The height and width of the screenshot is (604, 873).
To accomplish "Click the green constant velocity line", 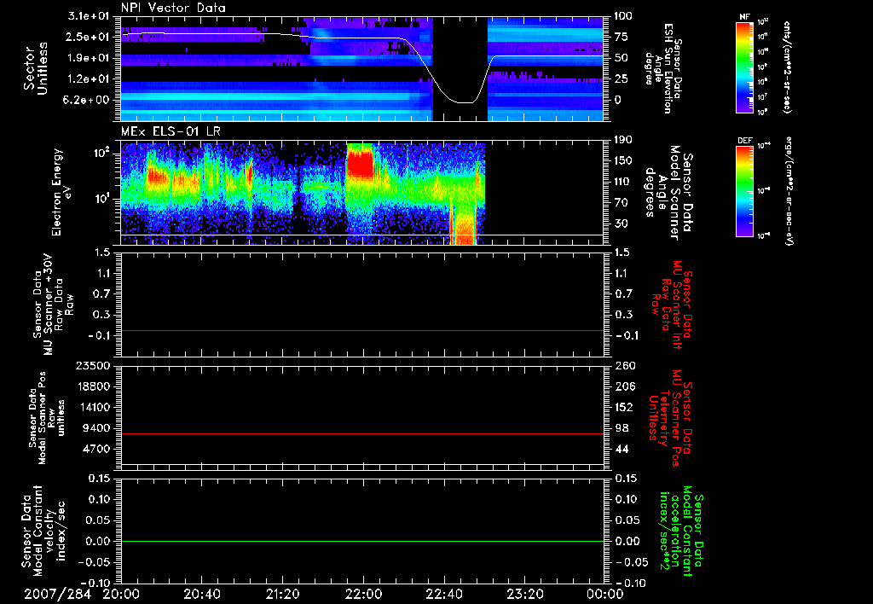I will pyautogui.click(x=362, y=542).
